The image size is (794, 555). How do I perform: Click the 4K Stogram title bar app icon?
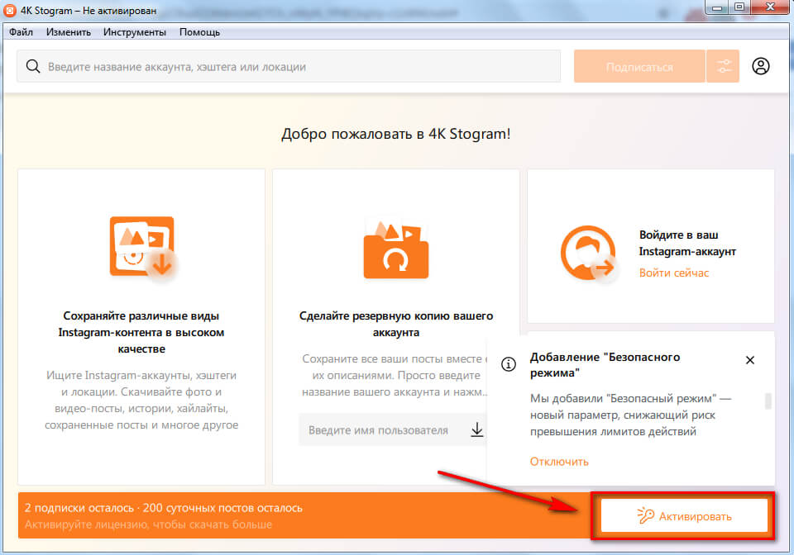pyautogui.click(x=10, y=10)
